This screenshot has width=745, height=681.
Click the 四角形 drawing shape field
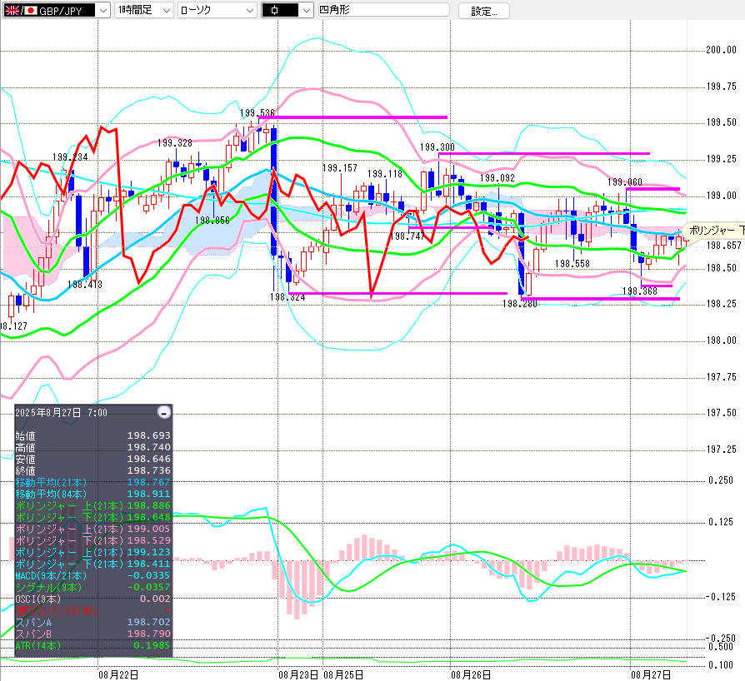384,10
